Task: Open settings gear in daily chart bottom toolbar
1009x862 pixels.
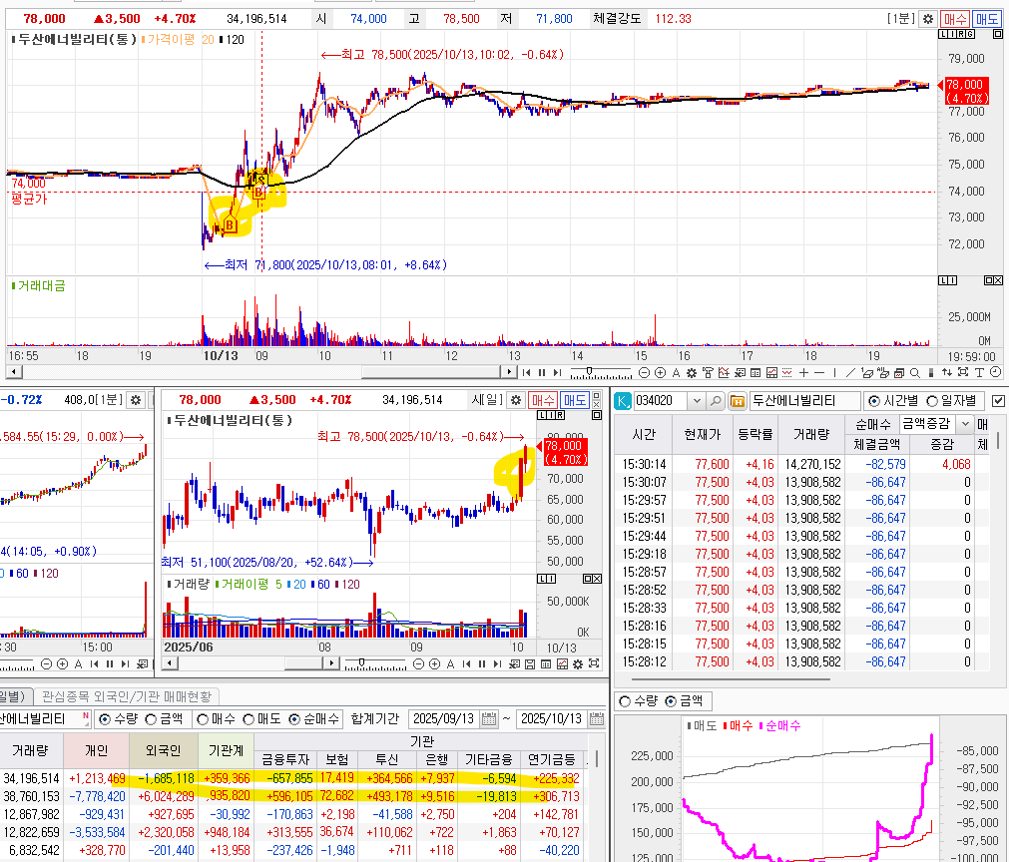Action: point(577,663)
